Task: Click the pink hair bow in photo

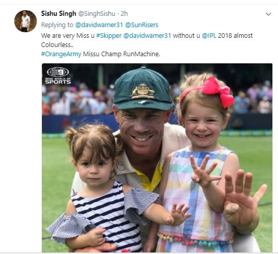Action: click(218, 91)
